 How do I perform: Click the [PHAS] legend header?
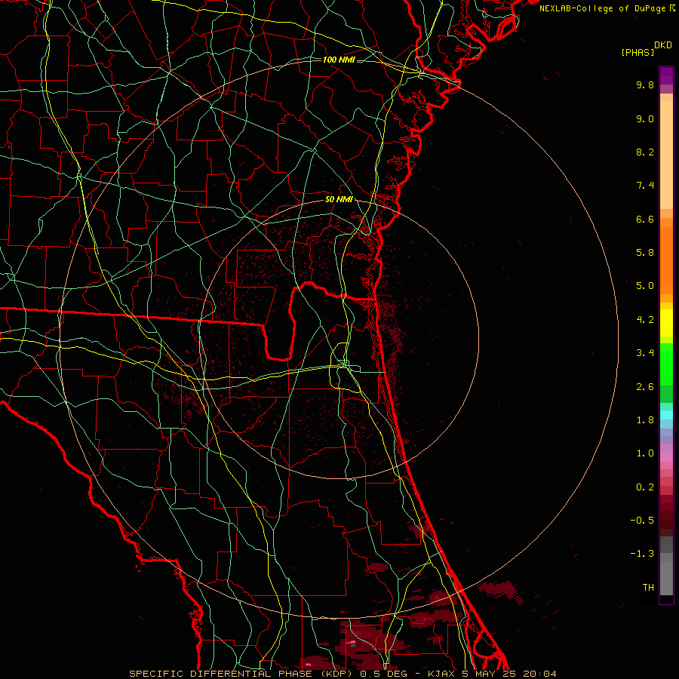coord(638,53)
